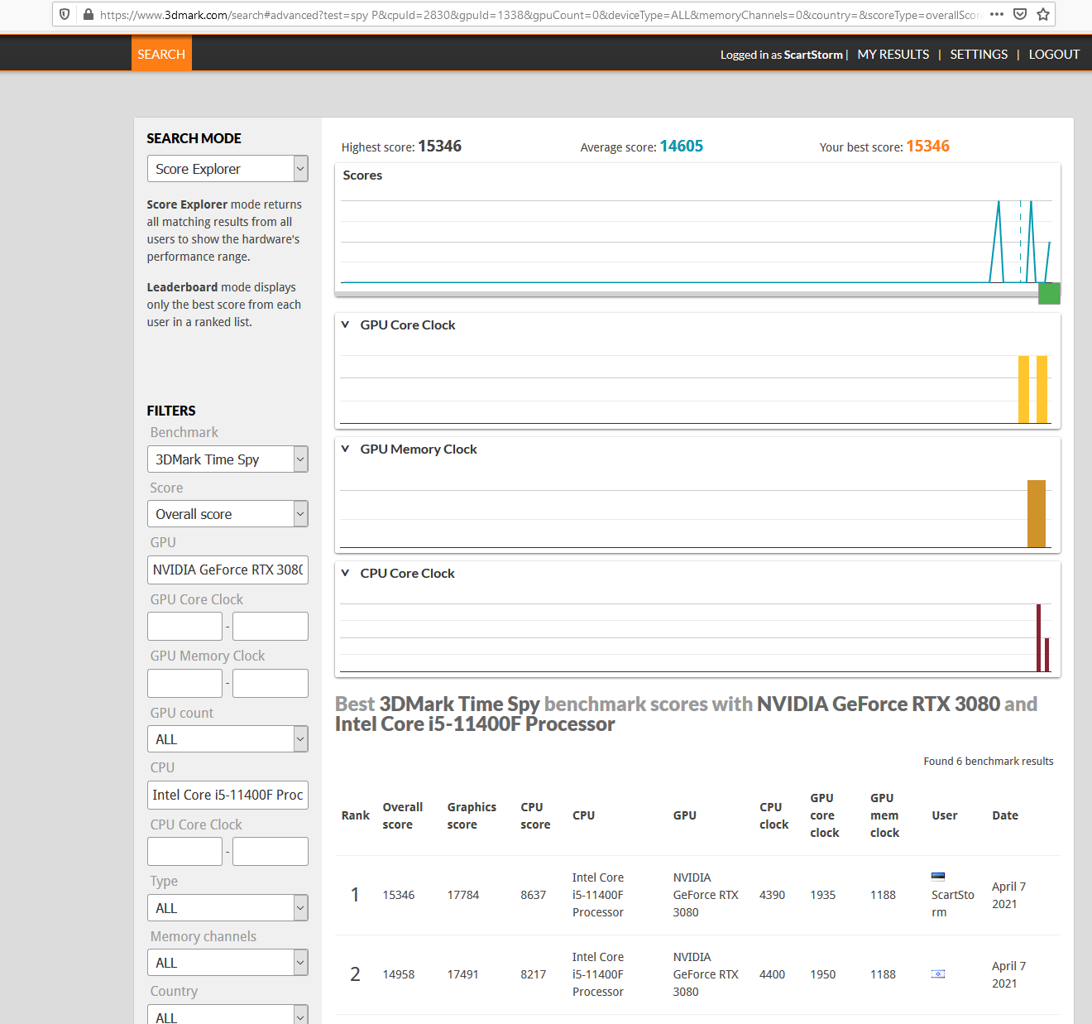Click the flag icon above ScartStorm user
1092x1024 pixels.
tap(938, 877)
